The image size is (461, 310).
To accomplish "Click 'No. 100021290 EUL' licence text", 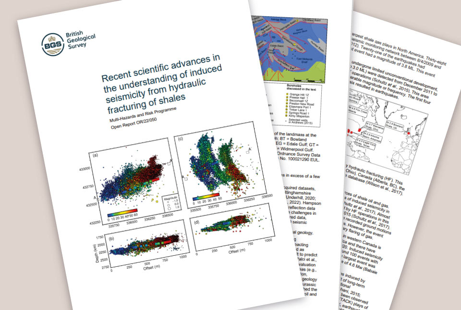I will click(299, 160).
